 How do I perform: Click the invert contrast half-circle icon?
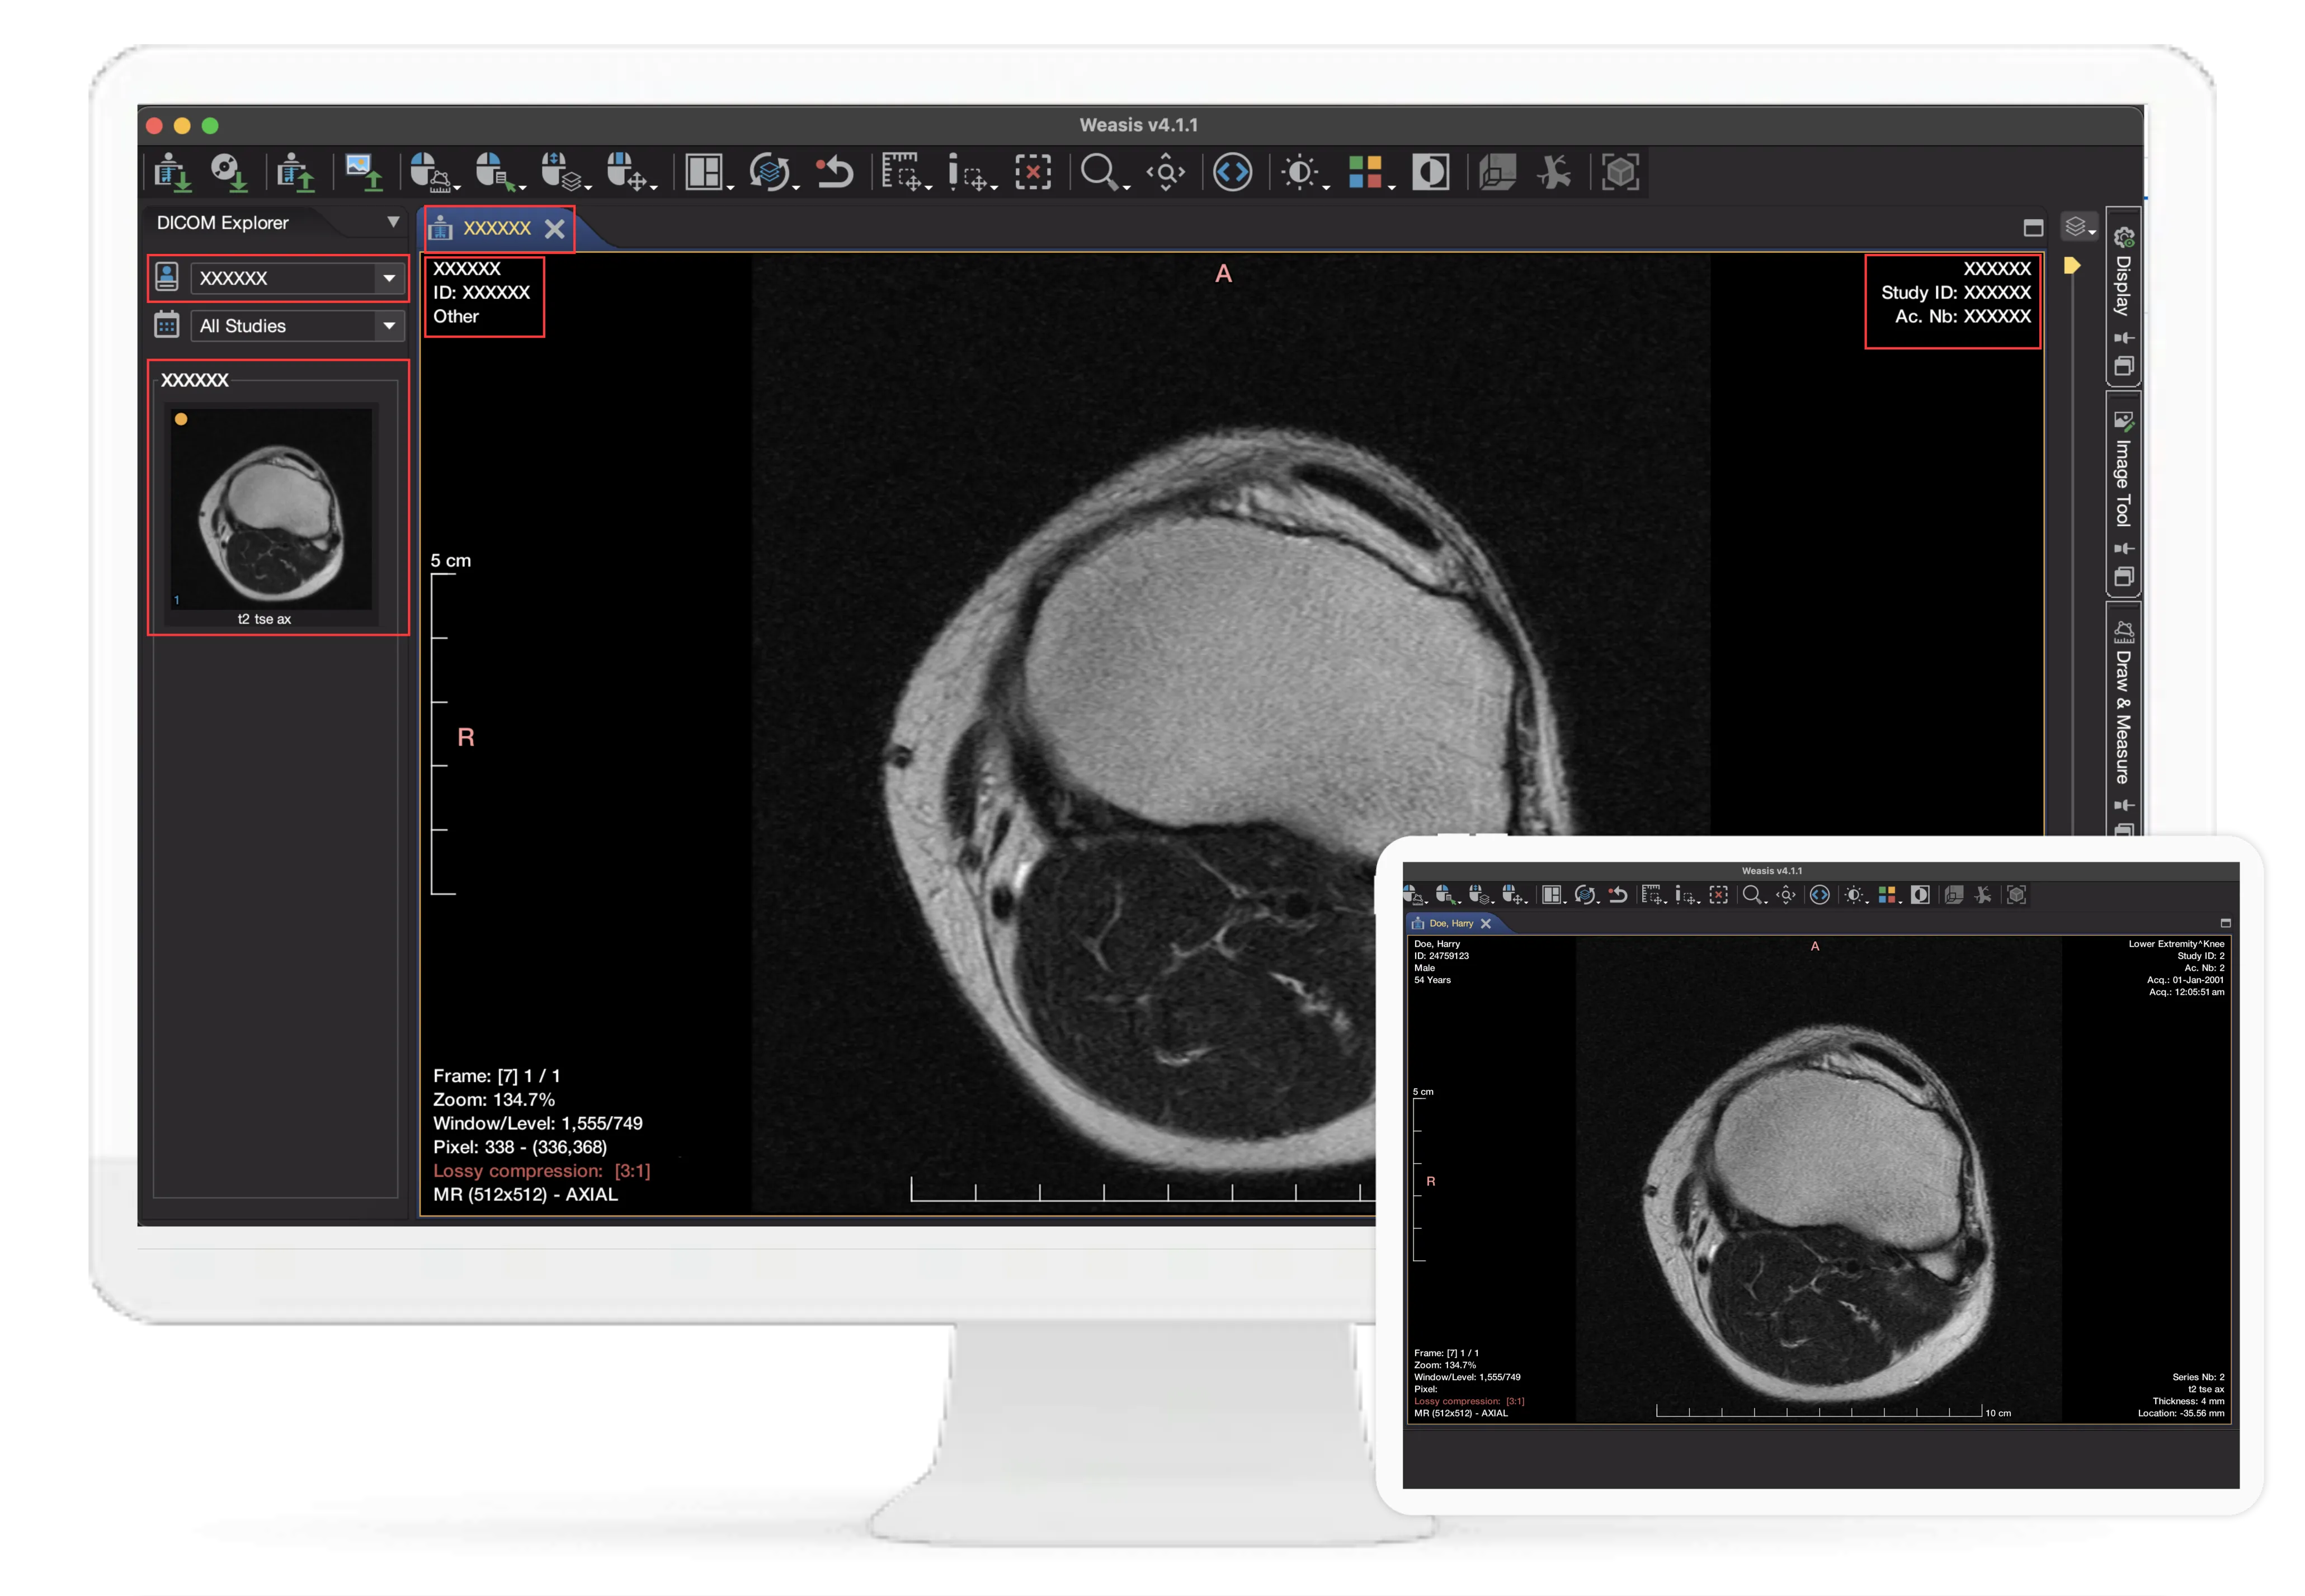(1430, 172)
